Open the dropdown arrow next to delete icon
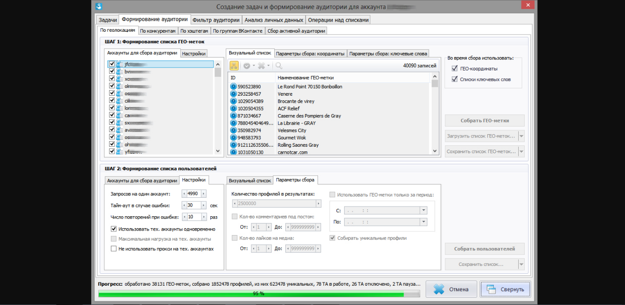Screen dimensions: 625x305 coord(269,66)
